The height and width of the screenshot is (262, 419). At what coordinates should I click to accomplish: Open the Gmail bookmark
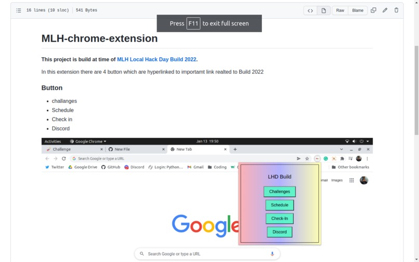[195, 167]
